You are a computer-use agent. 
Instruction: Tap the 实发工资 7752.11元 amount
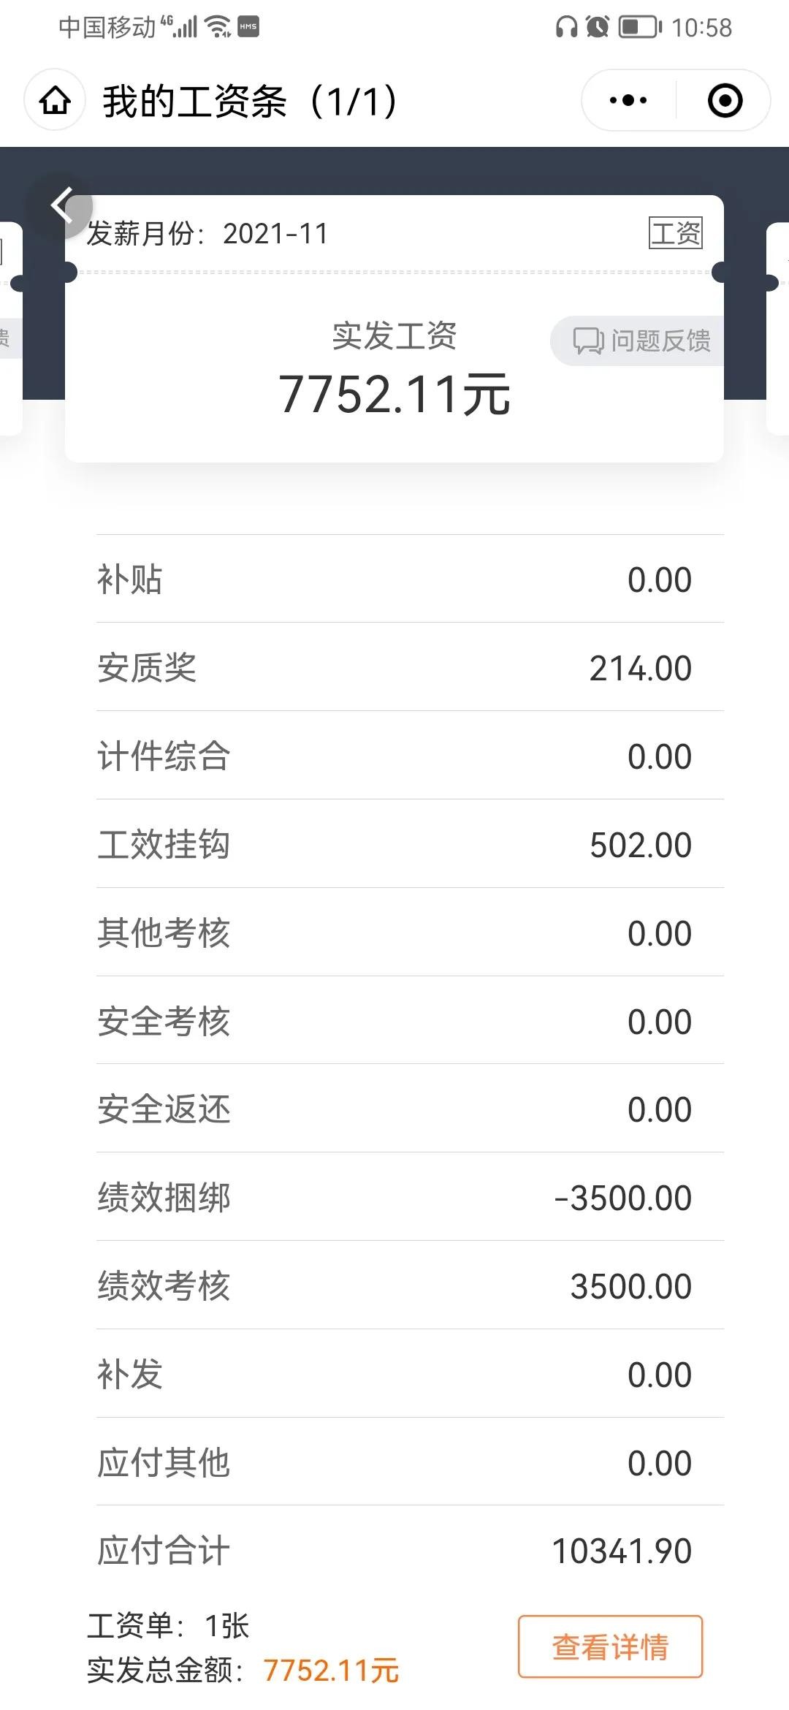(x=394, y=395)
